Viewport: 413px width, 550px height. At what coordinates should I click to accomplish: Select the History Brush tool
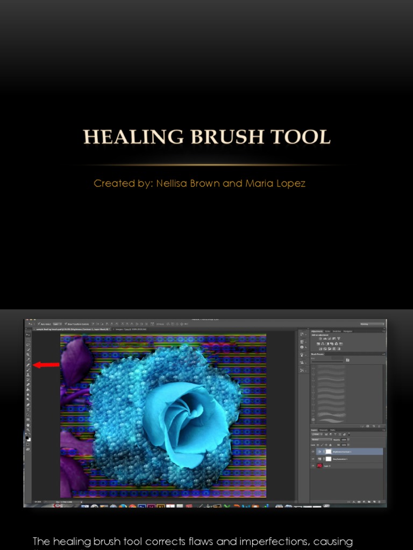pyautogui.click(x=28, y=380)
